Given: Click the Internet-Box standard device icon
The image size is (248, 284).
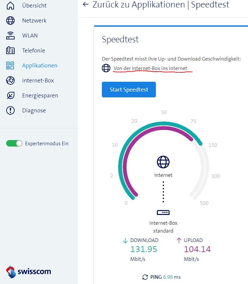Looking at the screenshot, I should click(x=163, y=213).
